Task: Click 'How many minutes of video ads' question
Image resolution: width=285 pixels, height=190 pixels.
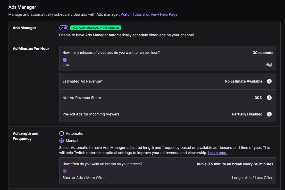Action: 111,52
